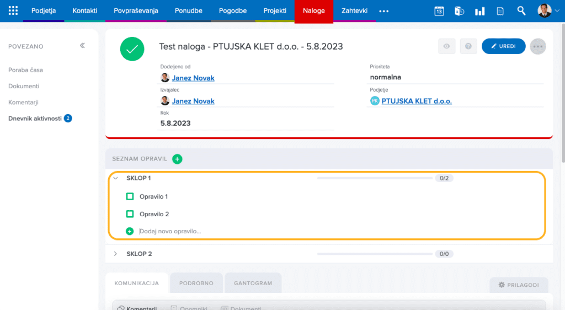Image resolution: width=565 pixels, height=310 pixels.
Task: Click the help question mark icon
Action: tap(468, 46)
